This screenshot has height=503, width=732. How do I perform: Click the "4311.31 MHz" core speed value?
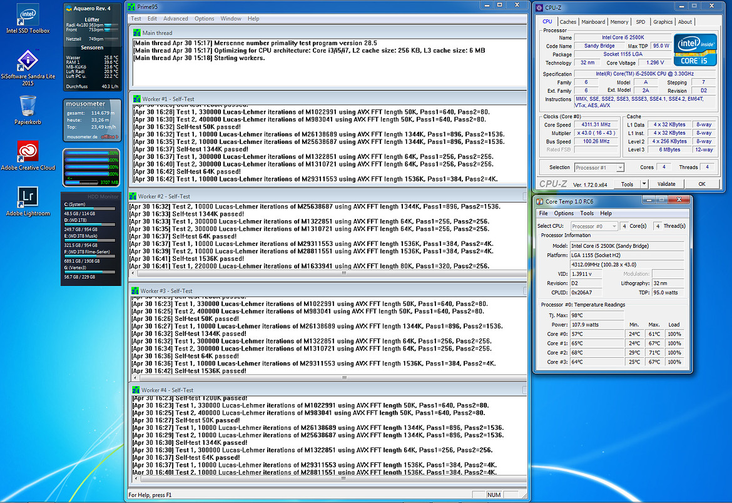coord(596,124)
